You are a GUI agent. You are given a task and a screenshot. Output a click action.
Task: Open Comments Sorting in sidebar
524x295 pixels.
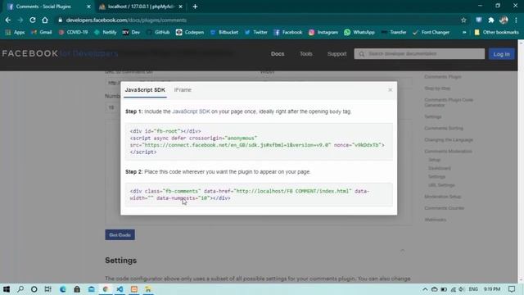[444, 128]
